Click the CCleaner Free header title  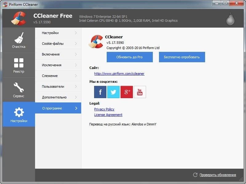coord(53,16)
